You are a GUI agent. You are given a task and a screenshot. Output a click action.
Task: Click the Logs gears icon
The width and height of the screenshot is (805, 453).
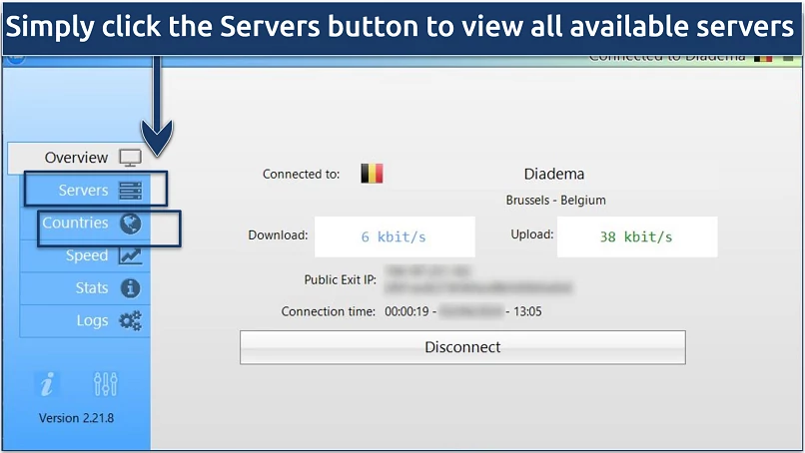(x=131, y=321)
